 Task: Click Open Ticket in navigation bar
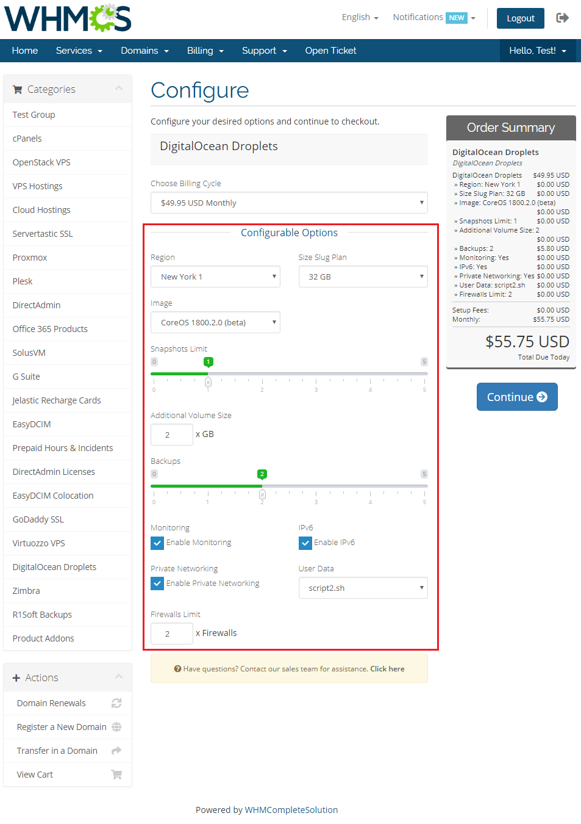[331, 51]
